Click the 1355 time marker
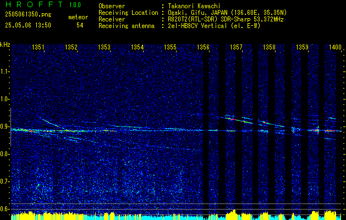Image resolution: width=346 pixels, height=220 pixels. pyautogui.click(x=170, y=47)
